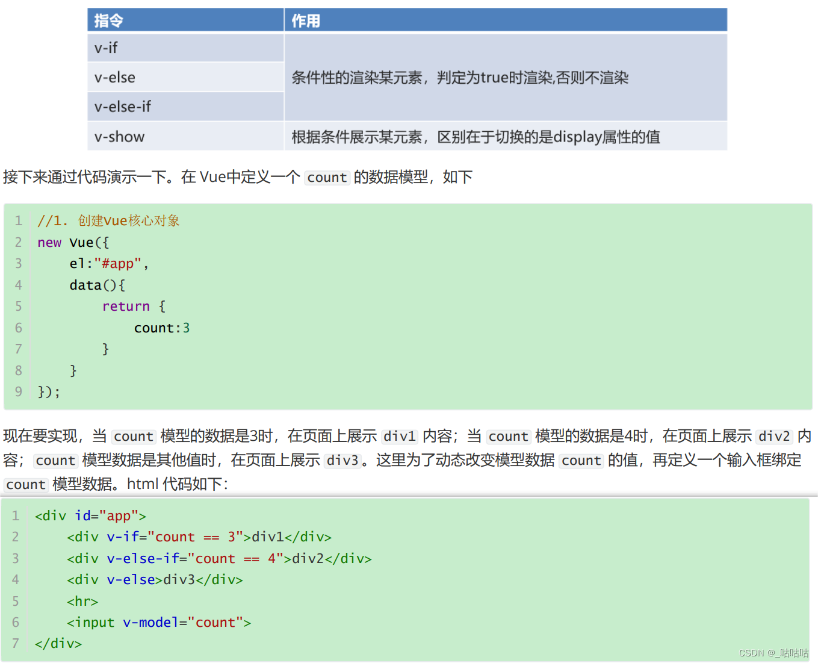Click line number 7 of the HTML block

click(x=15, y=643)
